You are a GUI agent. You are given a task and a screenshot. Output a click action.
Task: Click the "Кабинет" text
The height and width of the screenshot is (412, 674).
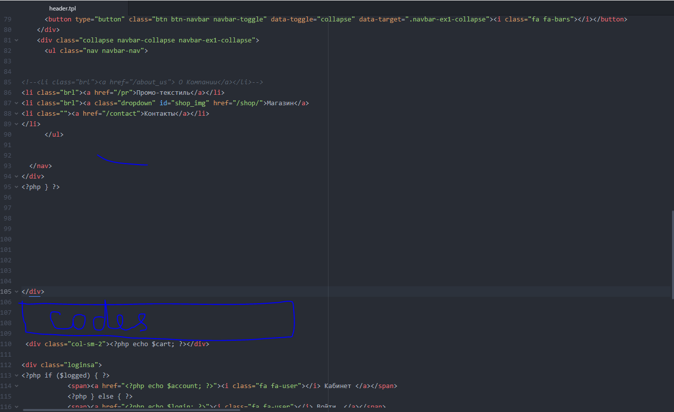(338, 386)
